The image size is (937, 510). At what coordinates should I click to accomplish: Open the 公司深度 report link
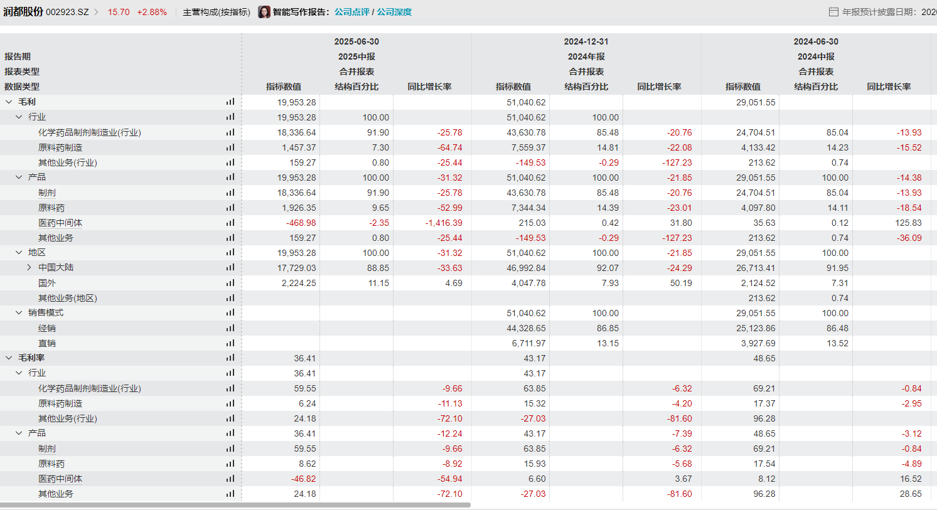coord(394,12)
